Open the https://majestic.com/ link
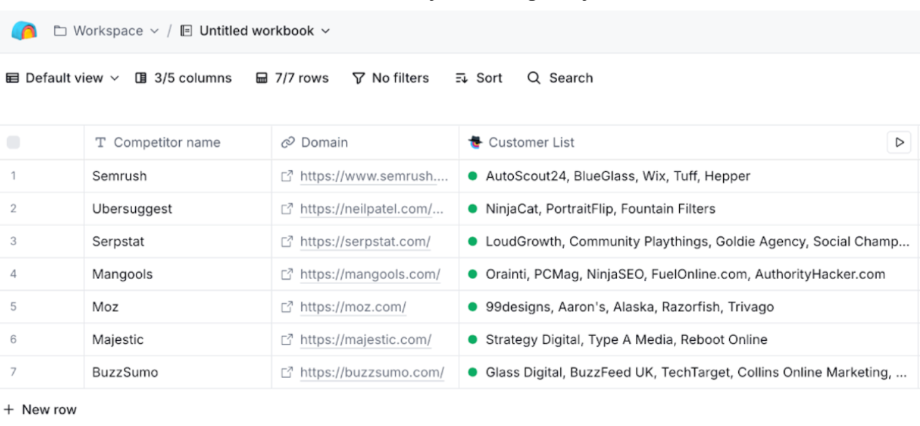The image size is (920, 426). [366, 339]
